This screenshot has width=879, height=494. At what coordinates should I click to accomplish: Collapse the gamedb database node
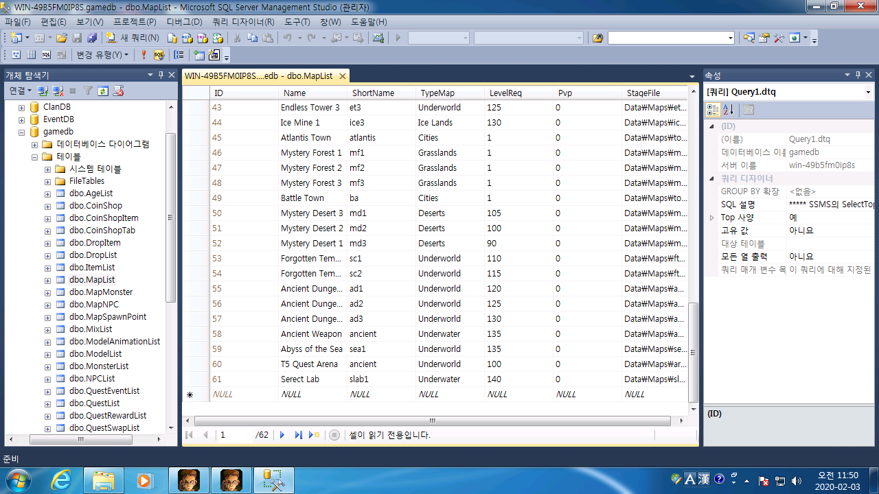(22, 132)
